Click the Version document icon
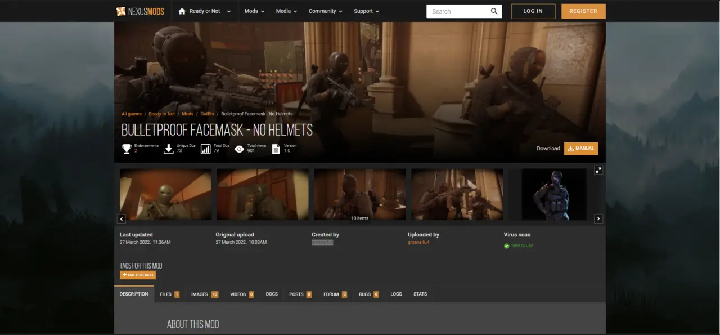Screen dimensions: 720x335 276,149
